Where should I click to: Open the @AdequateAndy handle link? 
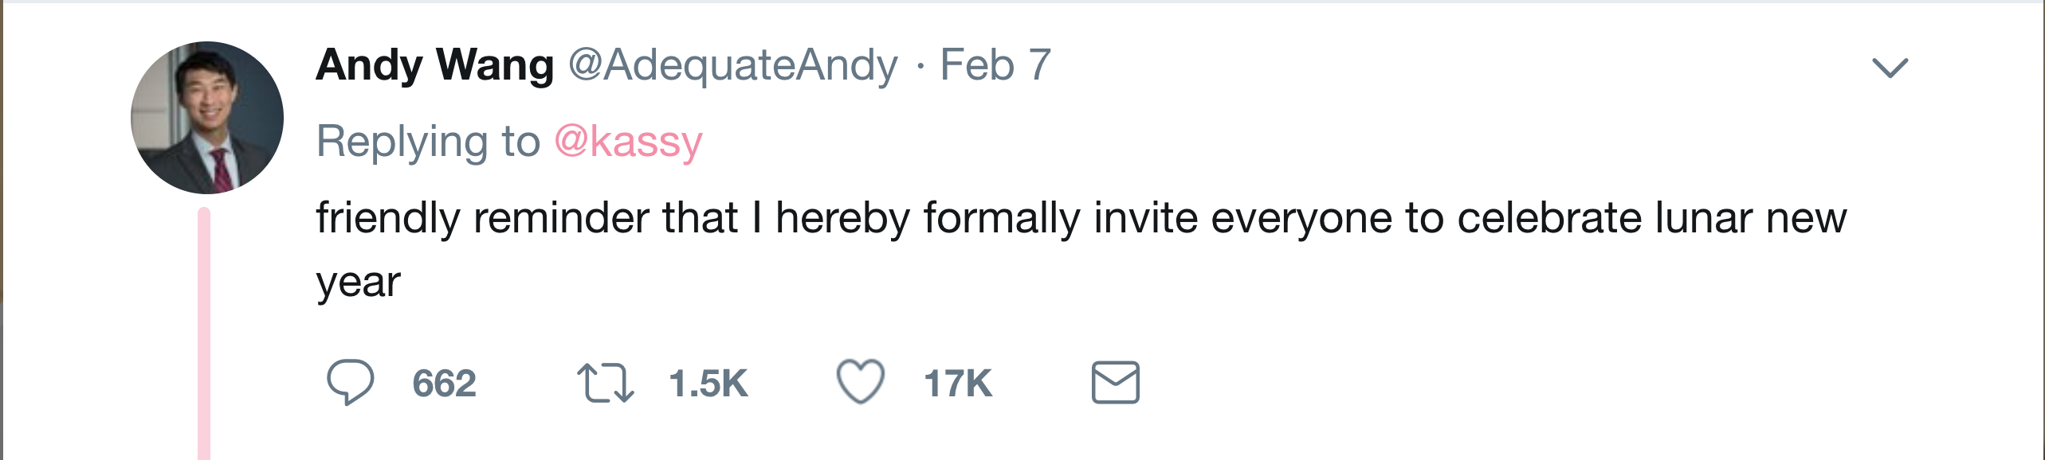(x=733, y=66)
